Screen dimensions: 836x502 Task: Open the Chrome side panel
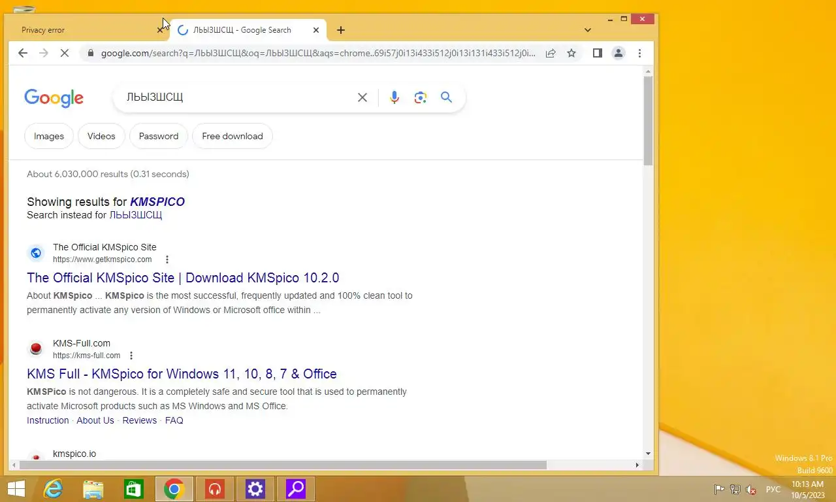(597, 53)
